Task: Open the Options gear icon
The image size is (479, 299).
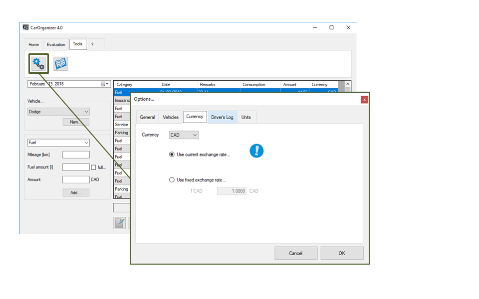Action: coord(38,64)
